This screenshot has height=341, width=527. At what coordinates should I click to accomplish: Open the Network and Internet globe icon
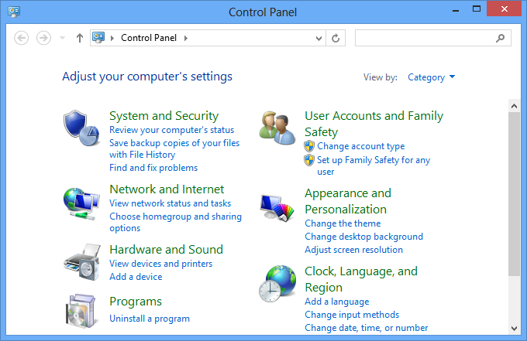point(81,204)
